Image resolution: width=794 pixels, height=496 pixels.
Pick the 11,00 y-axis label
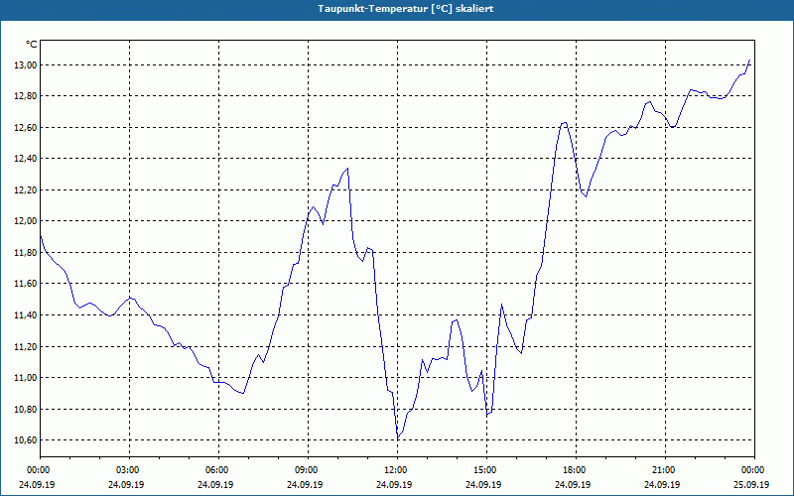pyautogui.click(x=25, y=378)
